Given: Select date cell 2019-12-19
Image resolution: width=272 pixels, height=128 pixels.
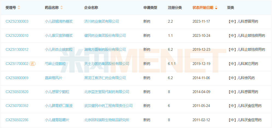Looking at the screenshot, I should (201, 64).
